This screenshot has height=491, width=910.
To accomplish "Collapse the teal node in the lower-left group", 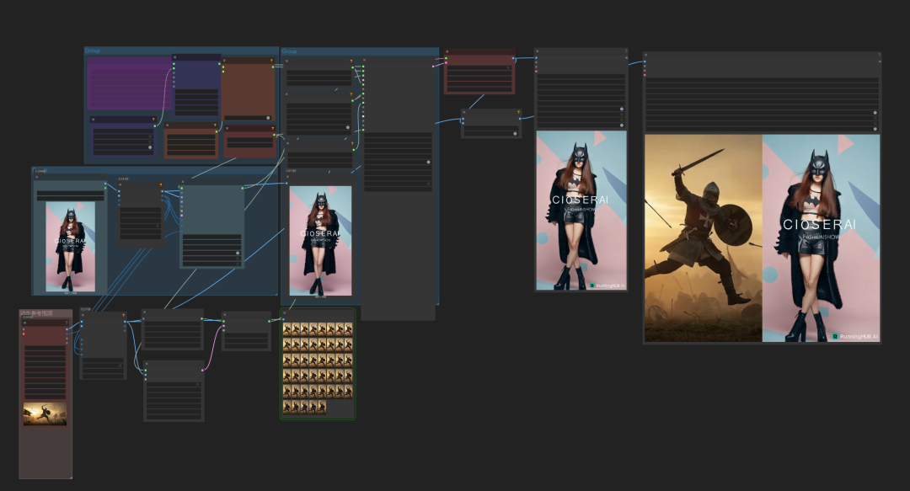I will (x=182, y=181).
